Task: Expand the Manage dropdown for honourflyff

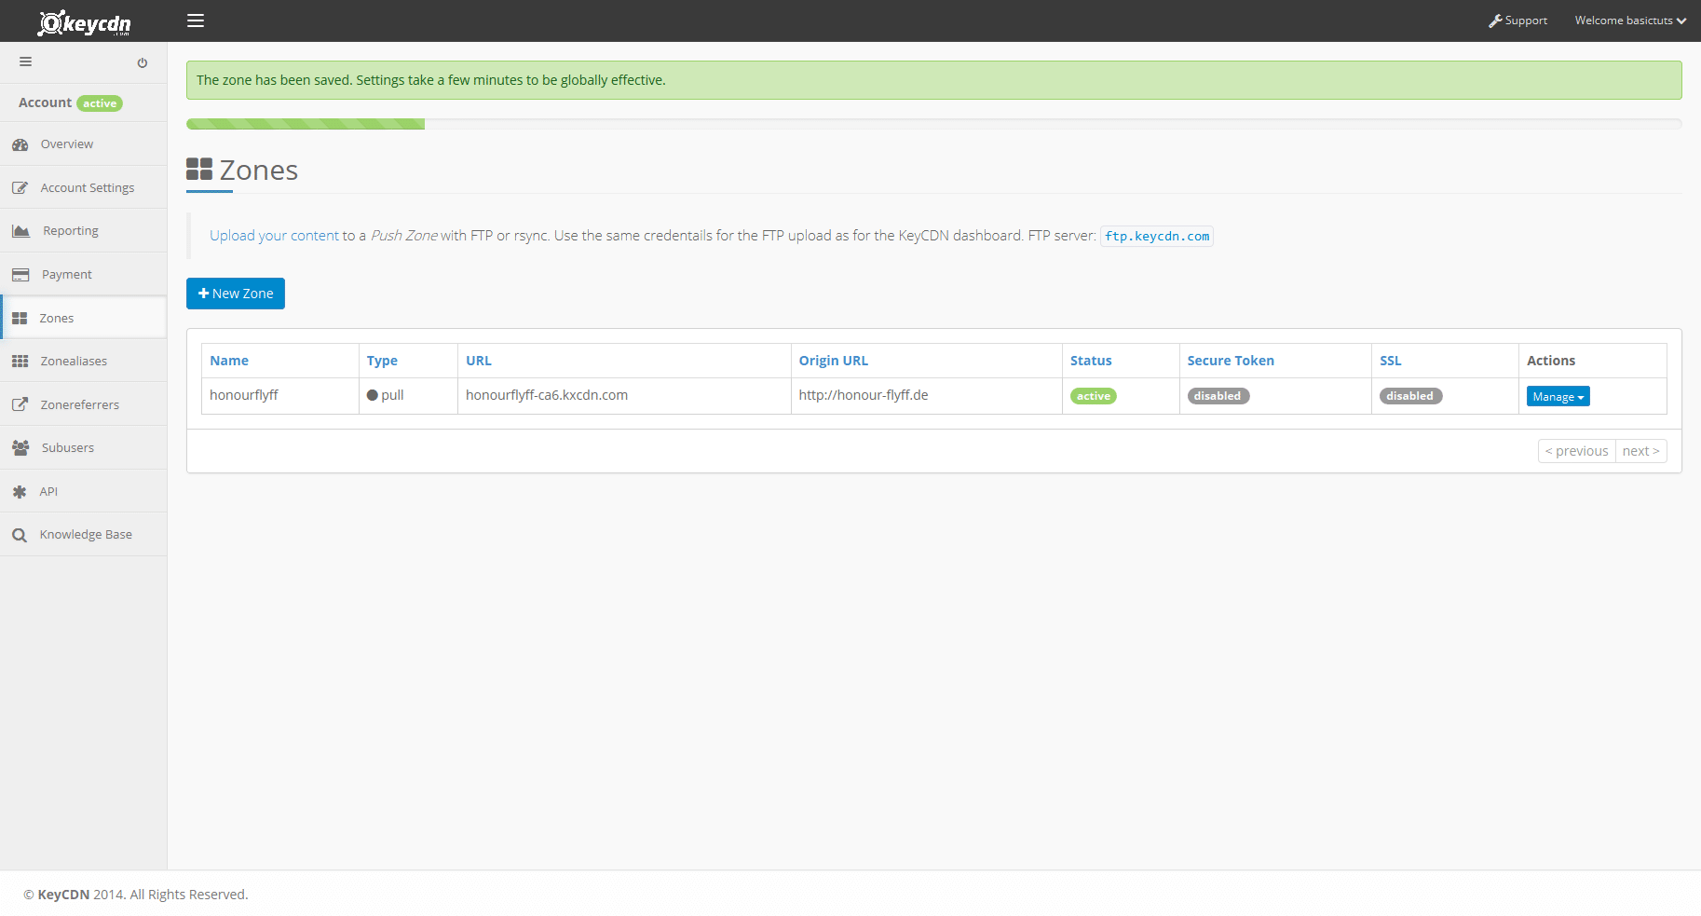Action: click(1558, 397)
